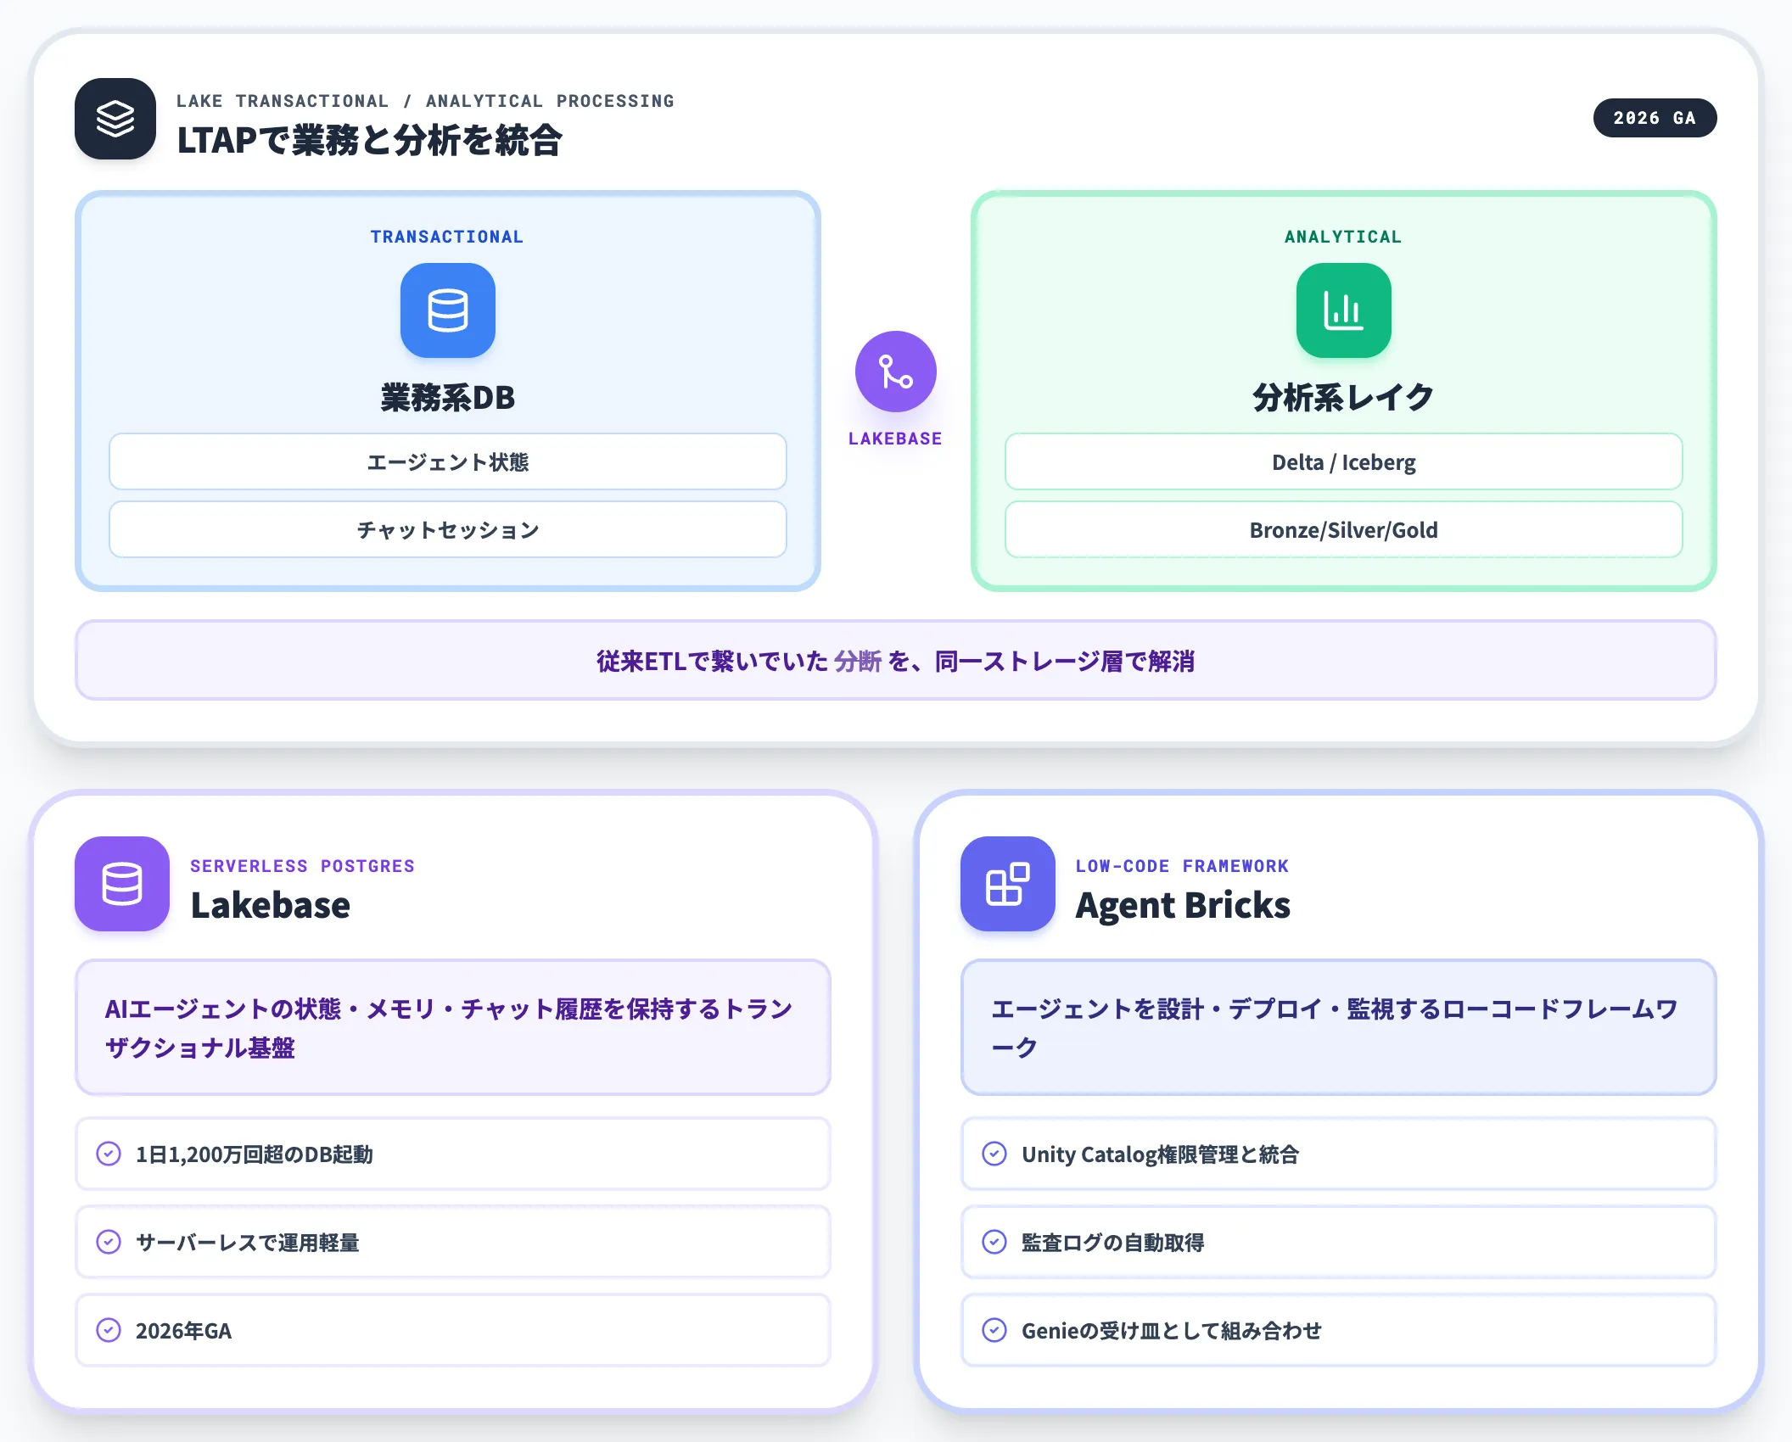The width and height of the screenshot is (1792, 1442).
Task: Click the ANALYTICAL label
Action: coord(1343,237)
